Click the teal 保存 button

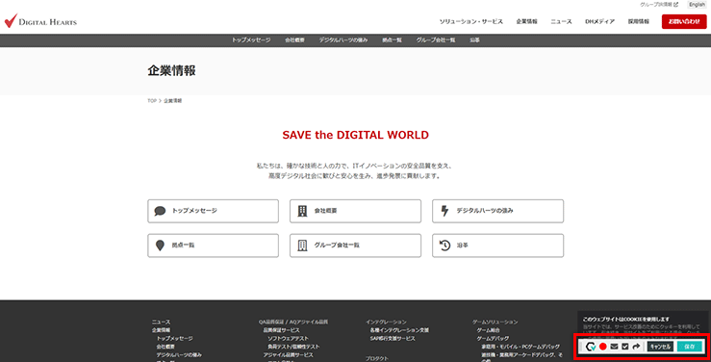point(689,347)
